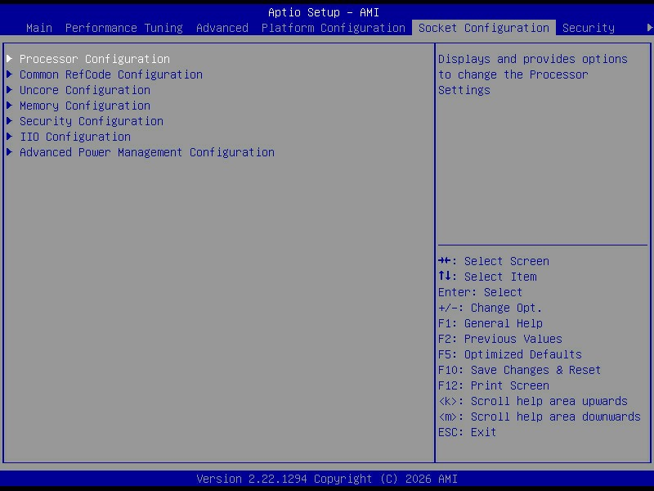Open the Security tab
The height and width of the screenshot is (491, 654).
(588, 28)
